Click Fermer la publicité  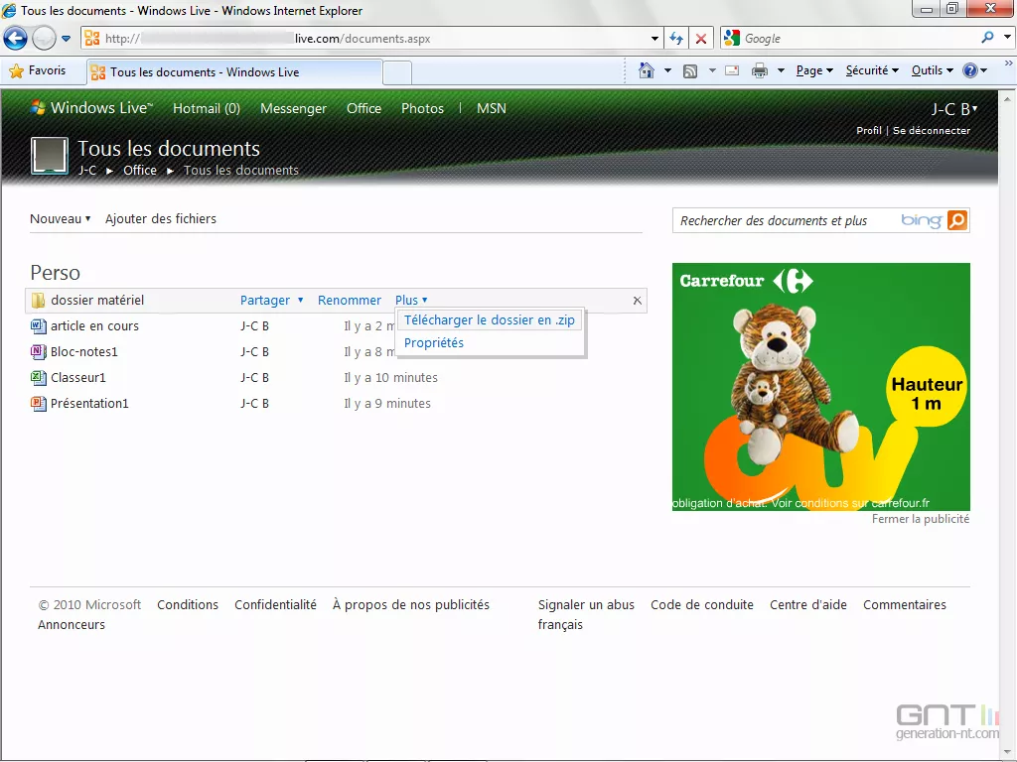point(921,519)
